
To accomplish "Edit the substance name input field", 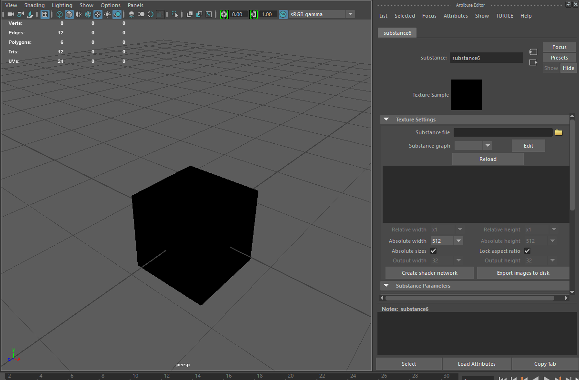I will [x=486, y=57].
